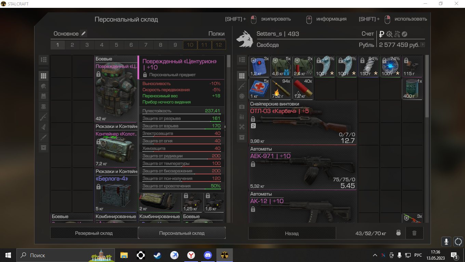Filter inventory by archive box icon
Screen dimensions: 465x262
pos(242,137)
